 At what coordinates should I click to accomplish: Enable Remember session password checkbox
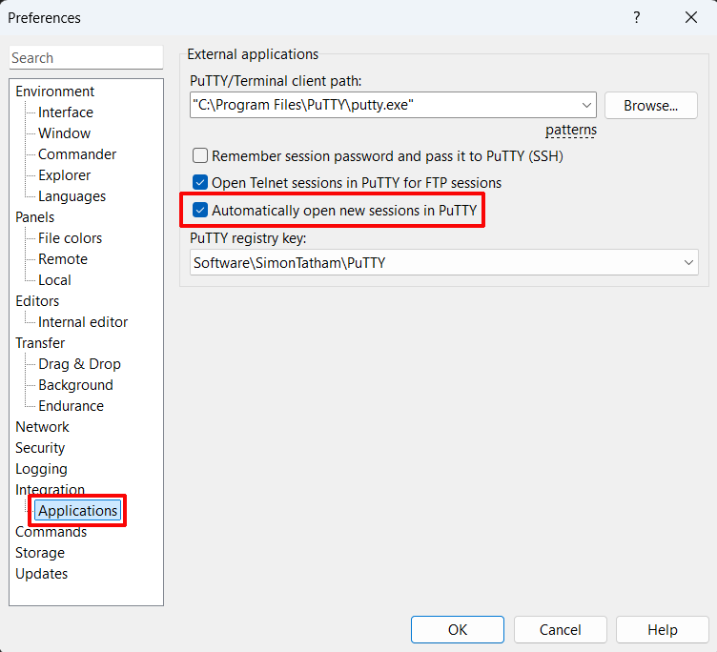tap(200, 155)
